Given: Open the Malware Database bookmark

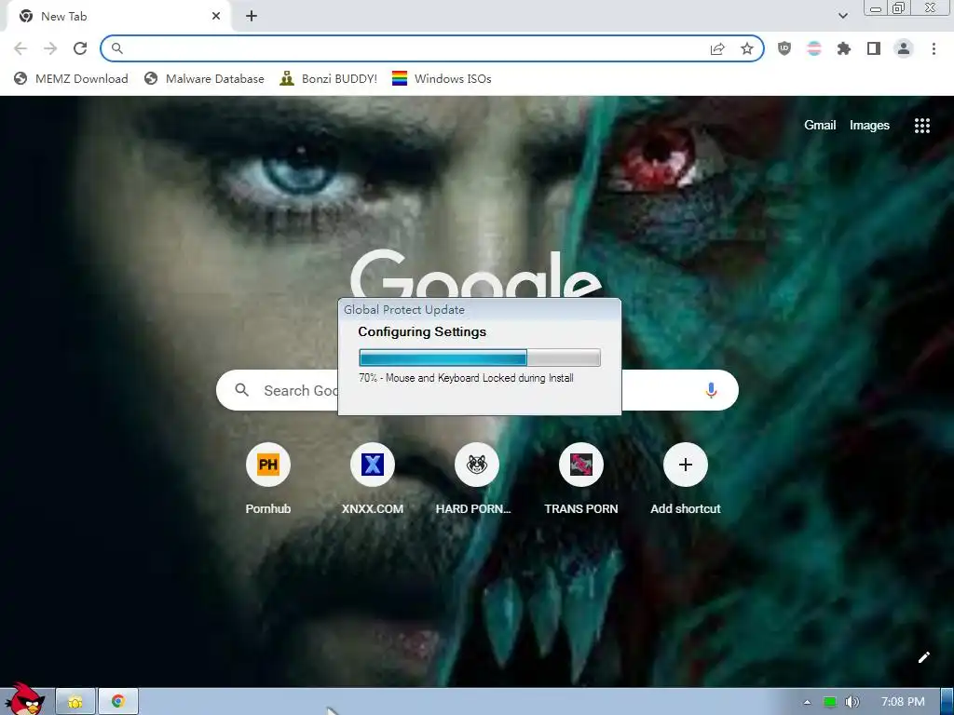Looking at the screenshot, I should click(x=204, y=78).
